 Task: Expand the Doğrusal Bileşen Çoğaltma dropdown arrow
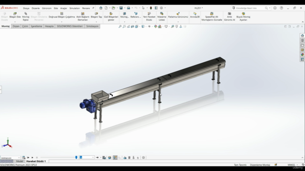[x=61, y=22]
